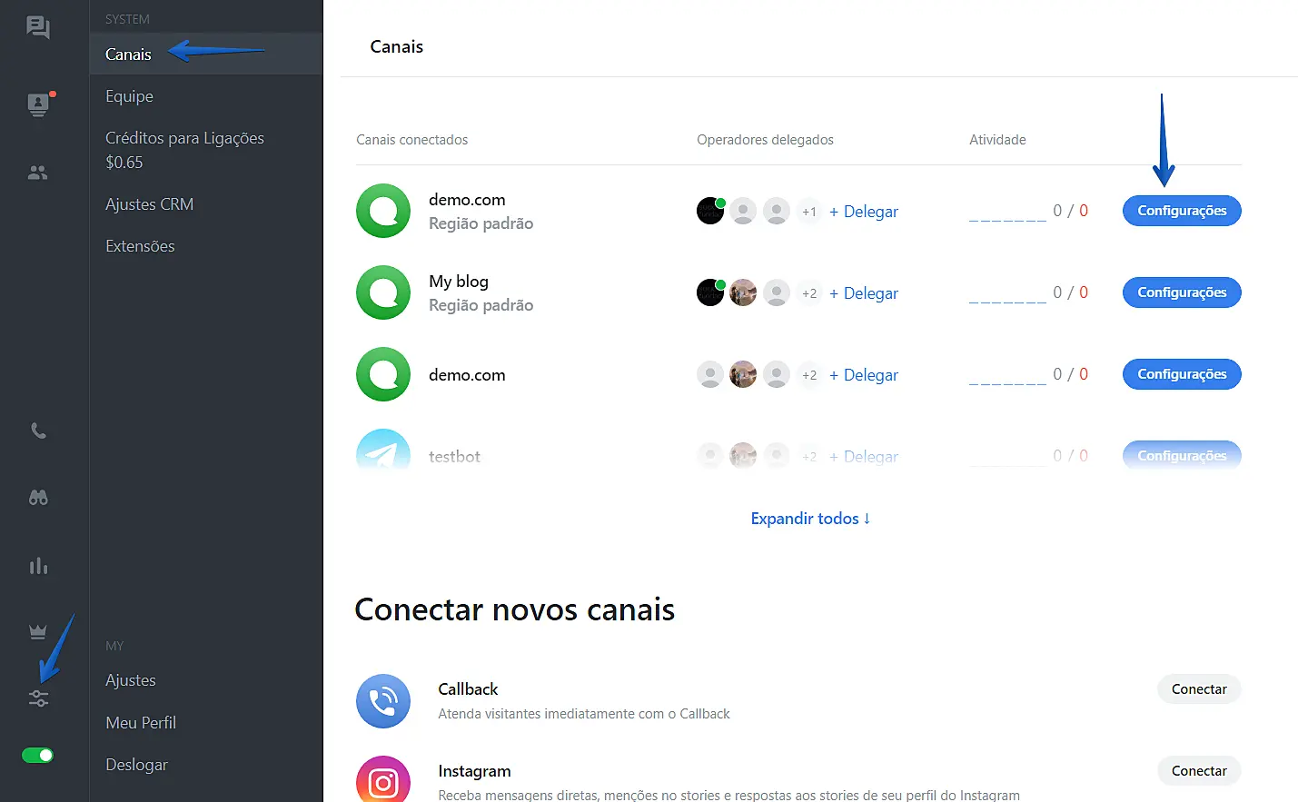Open the binoculars icon in left rail

38,498
